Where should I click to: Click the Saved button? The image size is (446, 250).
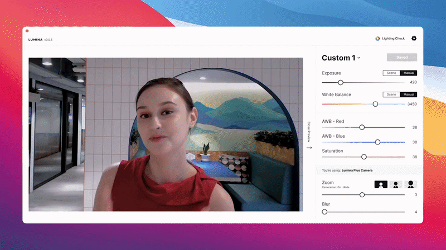tap(402, 57)
